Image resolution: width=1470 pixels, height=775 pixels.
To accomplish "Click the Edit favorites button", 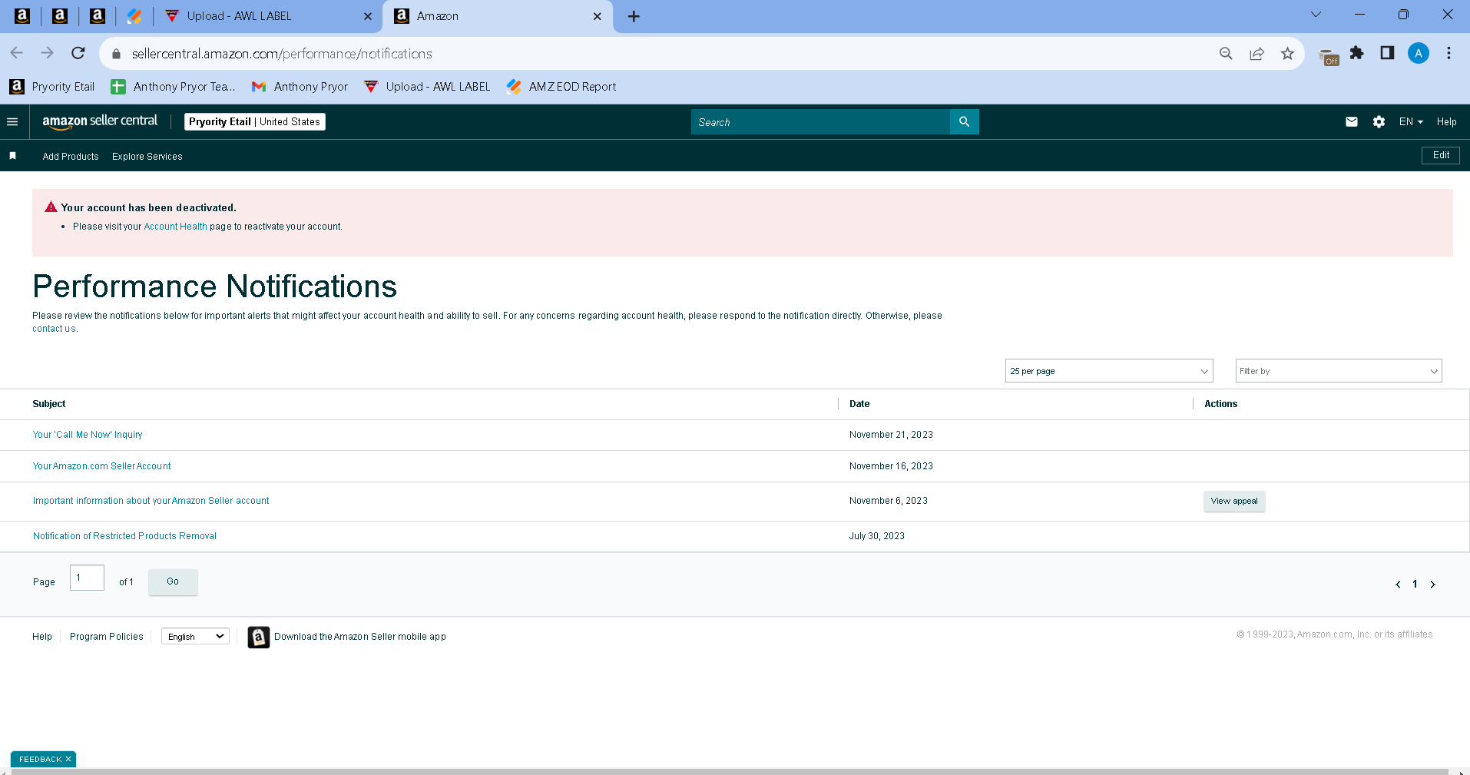I will [1441, 155].
